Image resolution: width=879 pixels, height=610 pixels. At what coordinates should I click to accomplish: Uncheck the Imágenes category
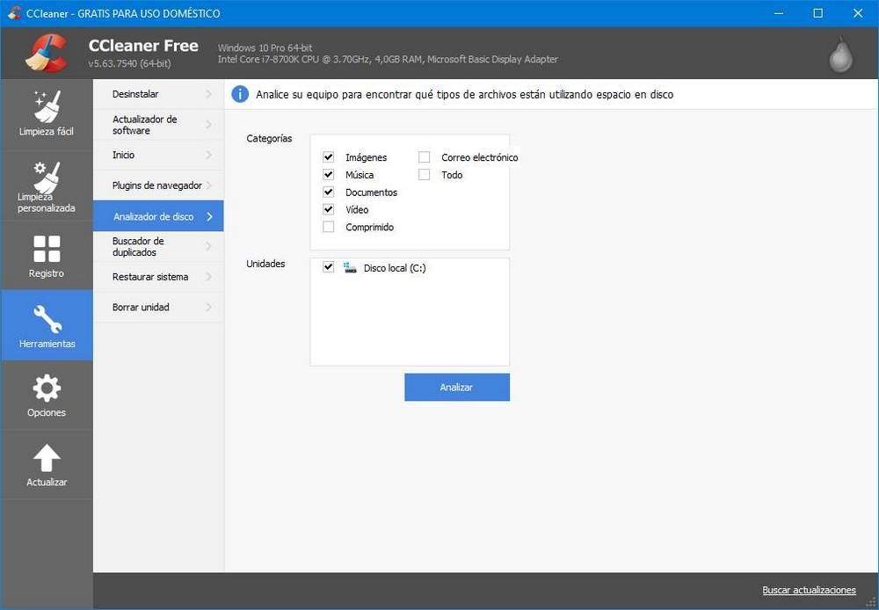click(329, 157)
